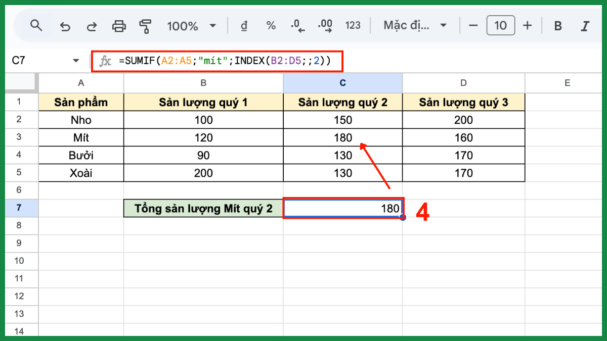Decrease font size with minus button

[x=473, y=26]
